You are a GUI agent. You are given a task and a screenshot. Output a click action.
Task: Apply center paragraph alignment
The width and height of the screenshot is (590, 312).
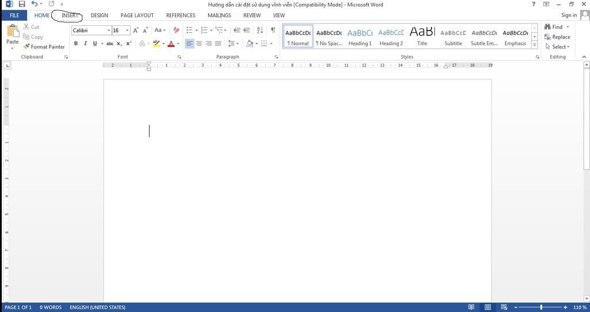tap(199, 44)
